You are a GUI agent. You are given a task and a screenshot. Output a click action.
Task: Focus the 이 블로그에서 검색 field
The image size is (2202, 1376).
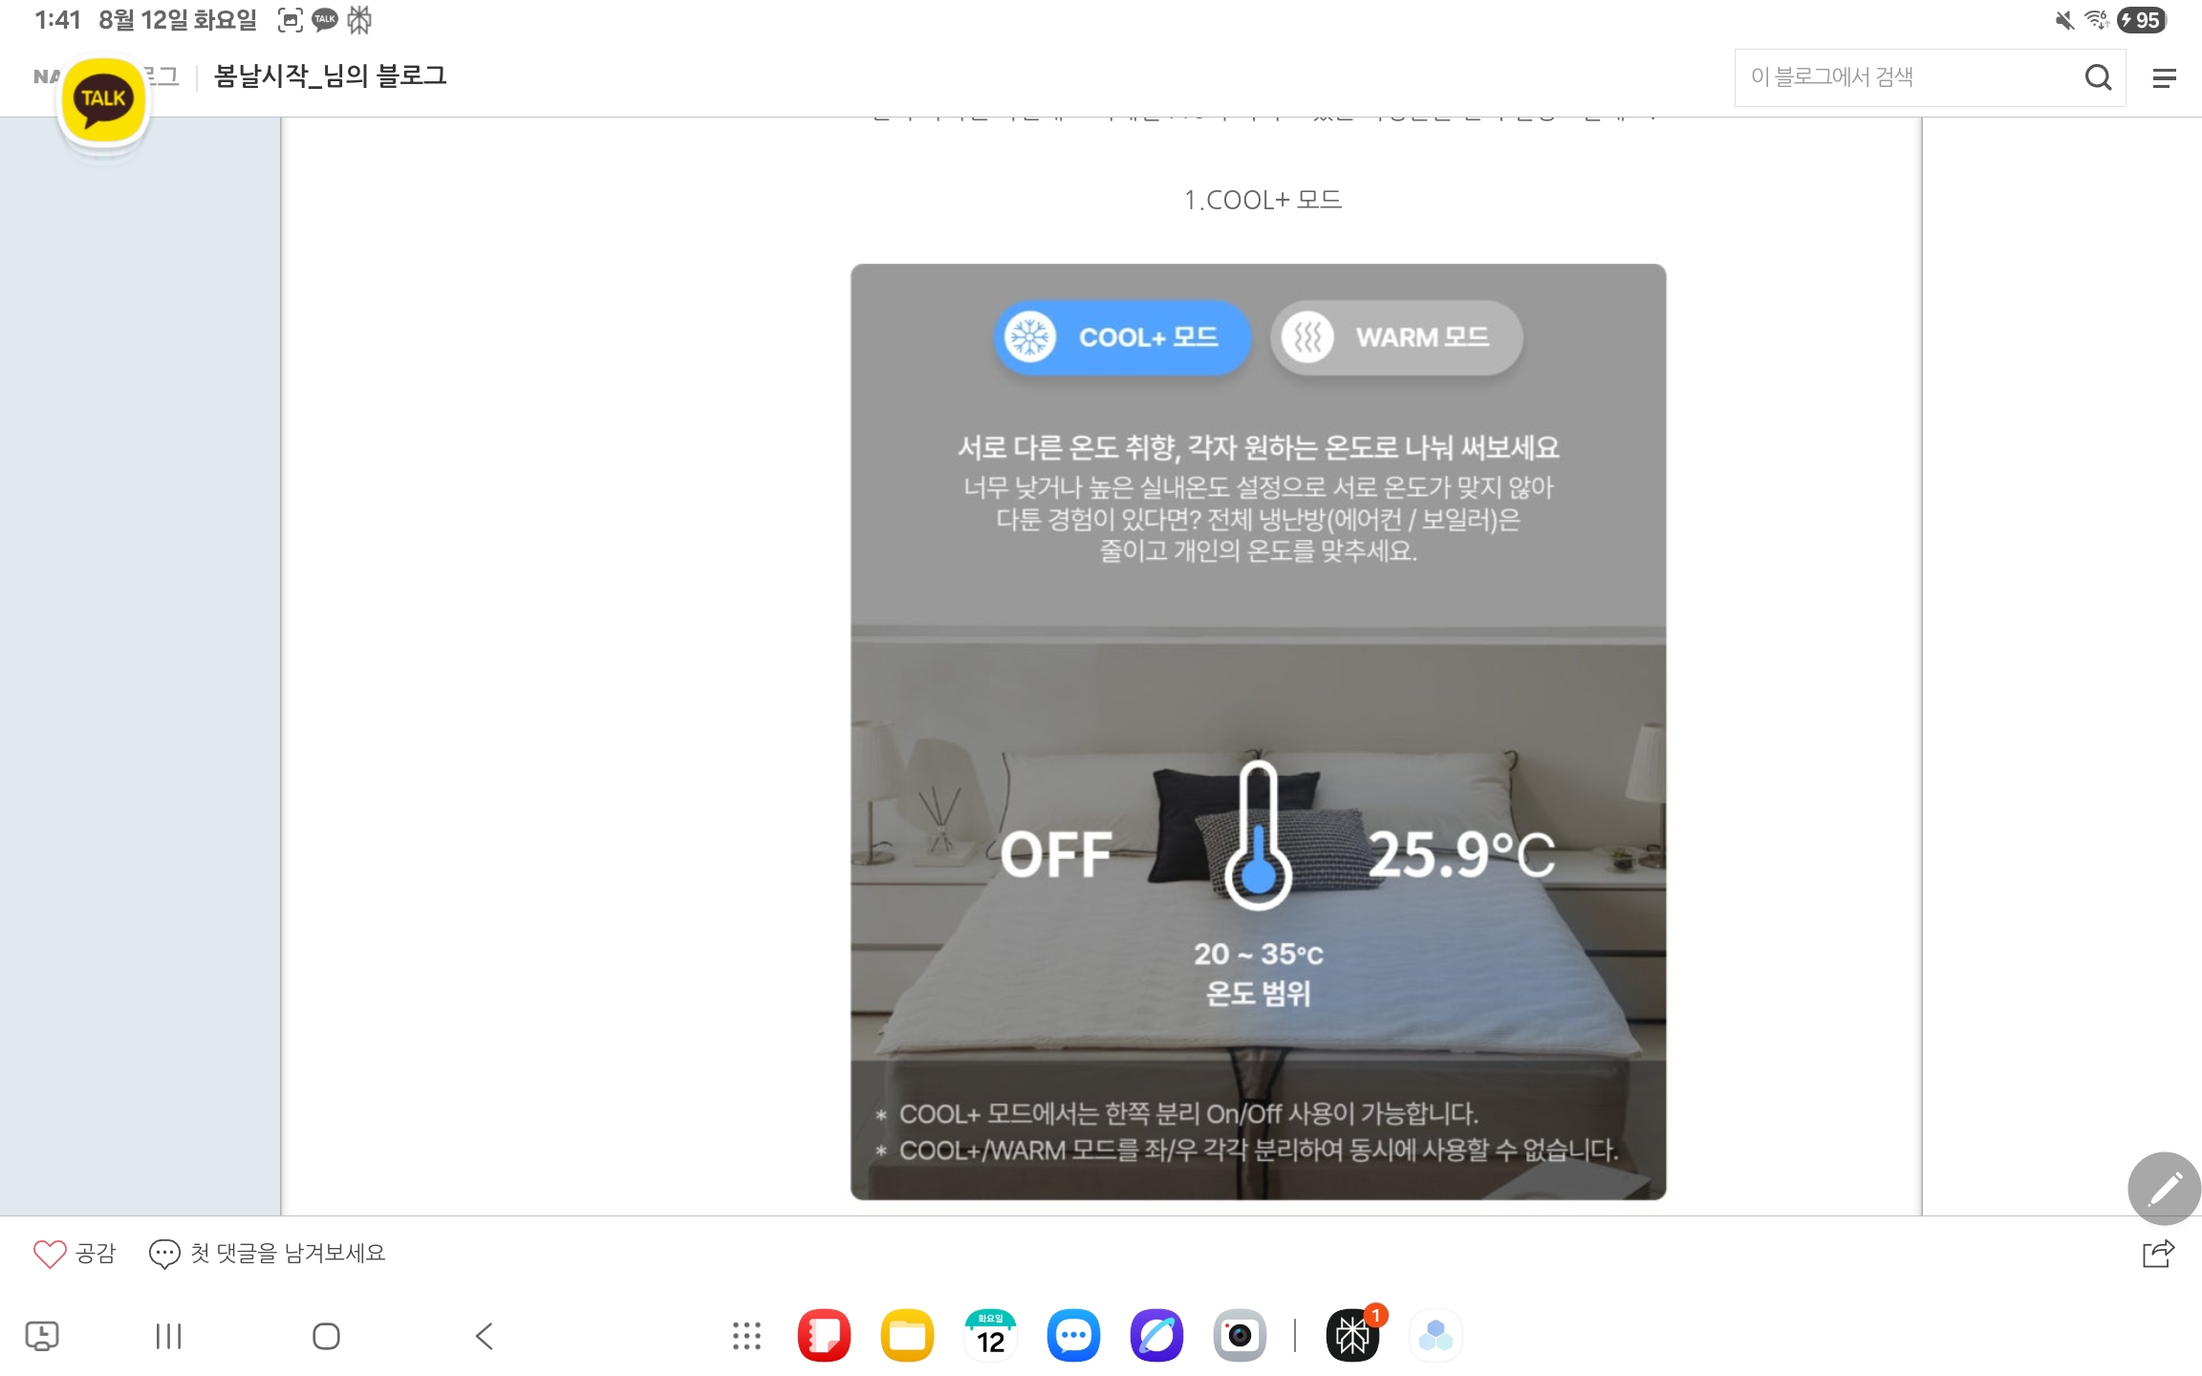click(x=1907, y=77)
